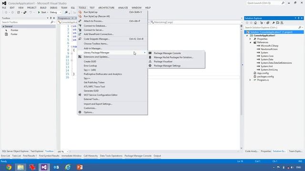Click the Connect to Server icon

click(80, 30)
